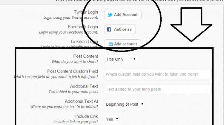224x125 pixels.
Task: Expand the Additional Text At dropdown
Action: [125, 104]
